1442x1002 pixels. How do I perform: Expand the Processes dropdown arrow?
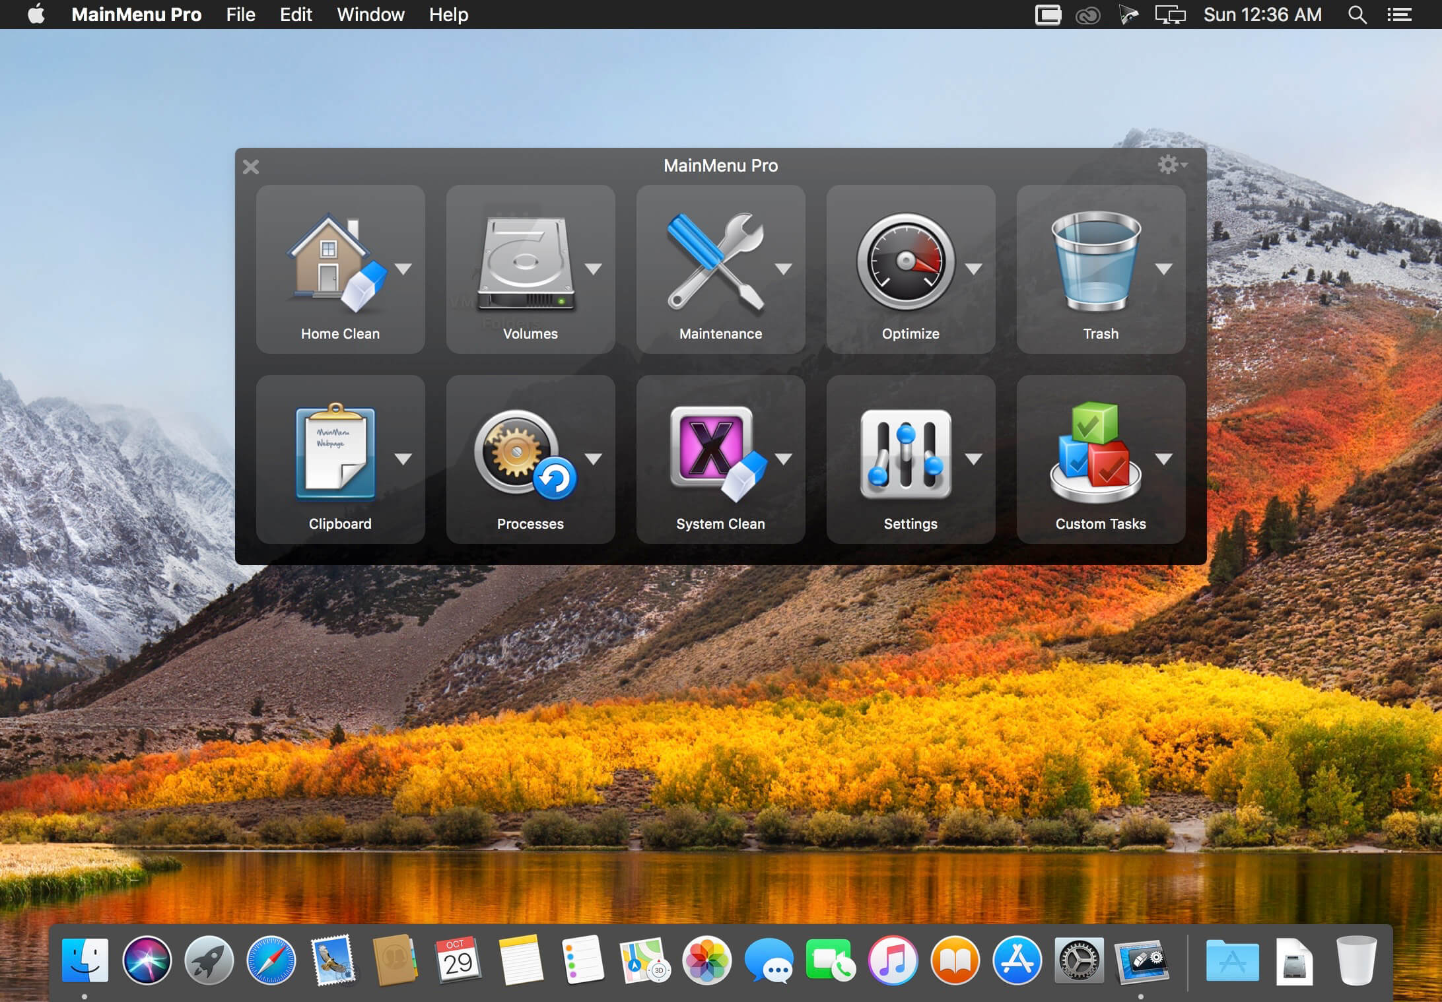tap(594, 459)
